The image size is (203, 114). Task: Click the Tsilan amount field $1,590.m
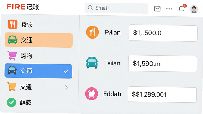tap(163, 64)
